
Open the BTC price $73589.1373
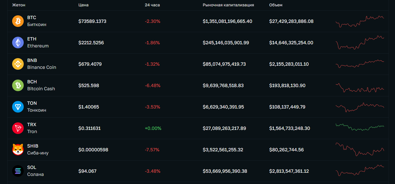click(x=92, y=21)
